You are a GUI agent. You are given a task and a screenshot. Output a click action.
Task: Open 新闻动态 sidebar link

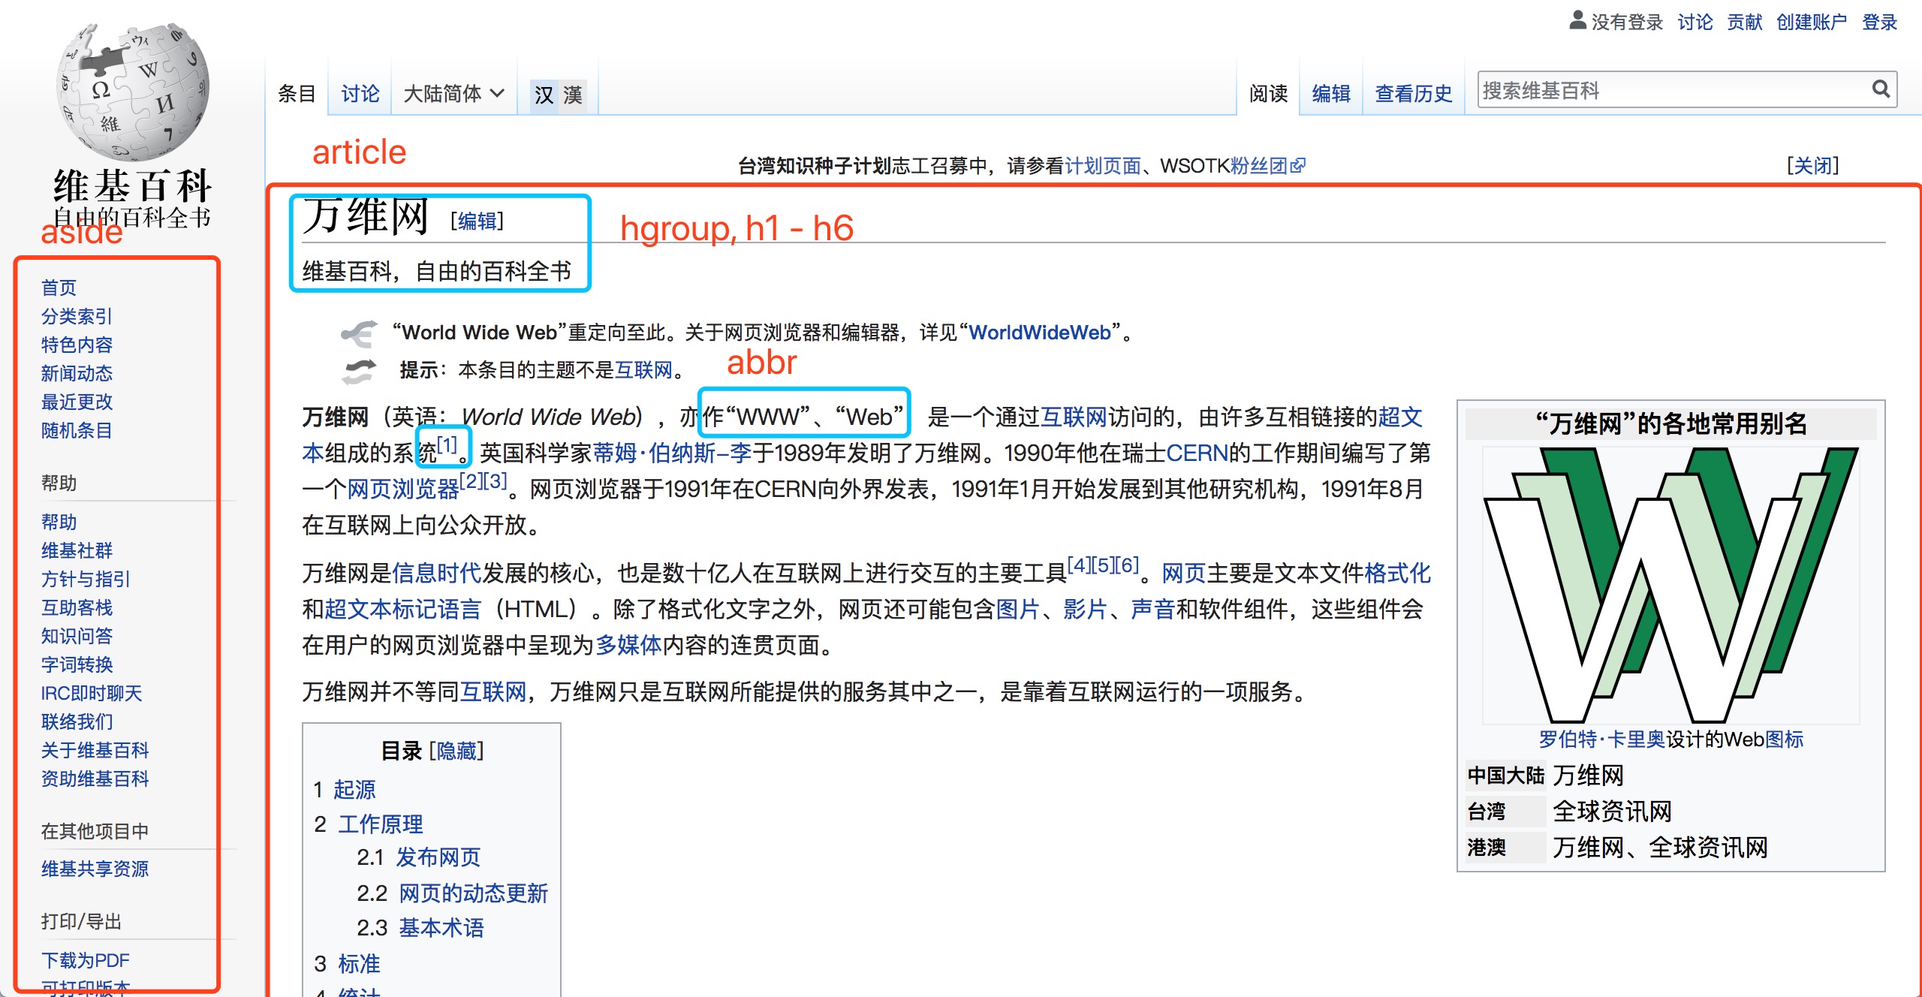point(77,373)
